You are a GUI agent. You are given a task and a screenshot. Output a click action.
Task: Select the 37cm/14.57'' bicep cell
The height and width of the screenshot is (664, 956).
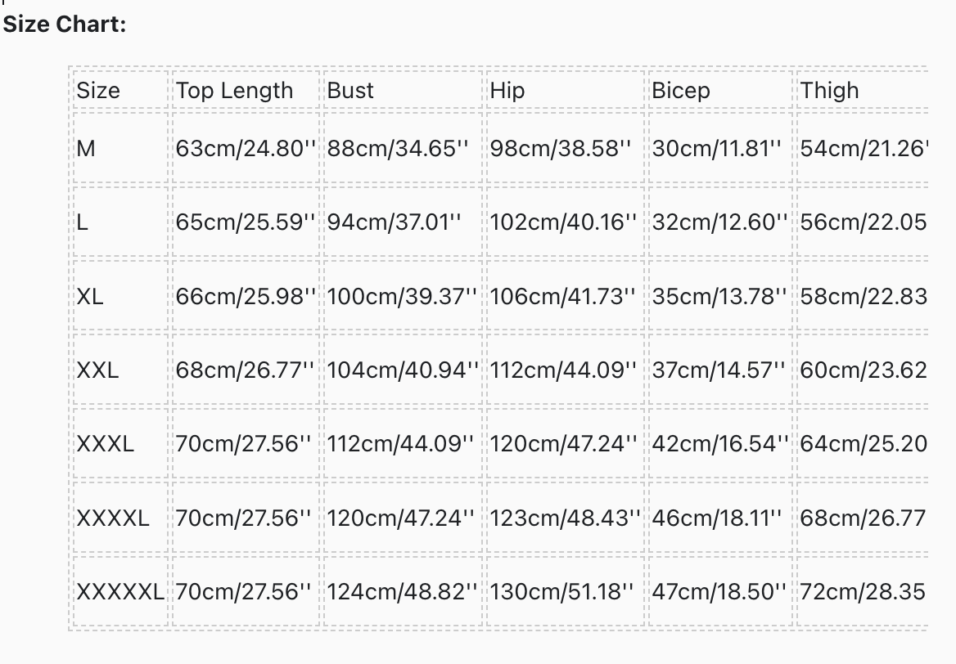[x=720, y=370]
